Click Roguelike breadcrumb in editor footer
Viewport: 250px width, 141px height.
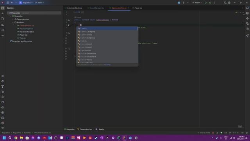tap(69, 129)
